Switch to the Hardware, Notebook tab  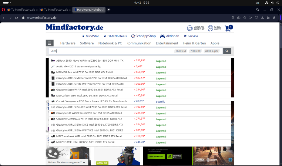[x=89, y=10]
